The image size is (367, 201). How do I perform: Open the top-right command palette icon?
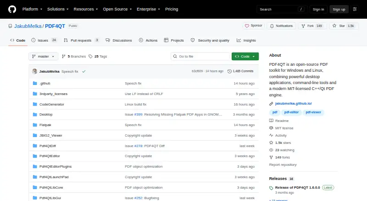coord(355,9)
